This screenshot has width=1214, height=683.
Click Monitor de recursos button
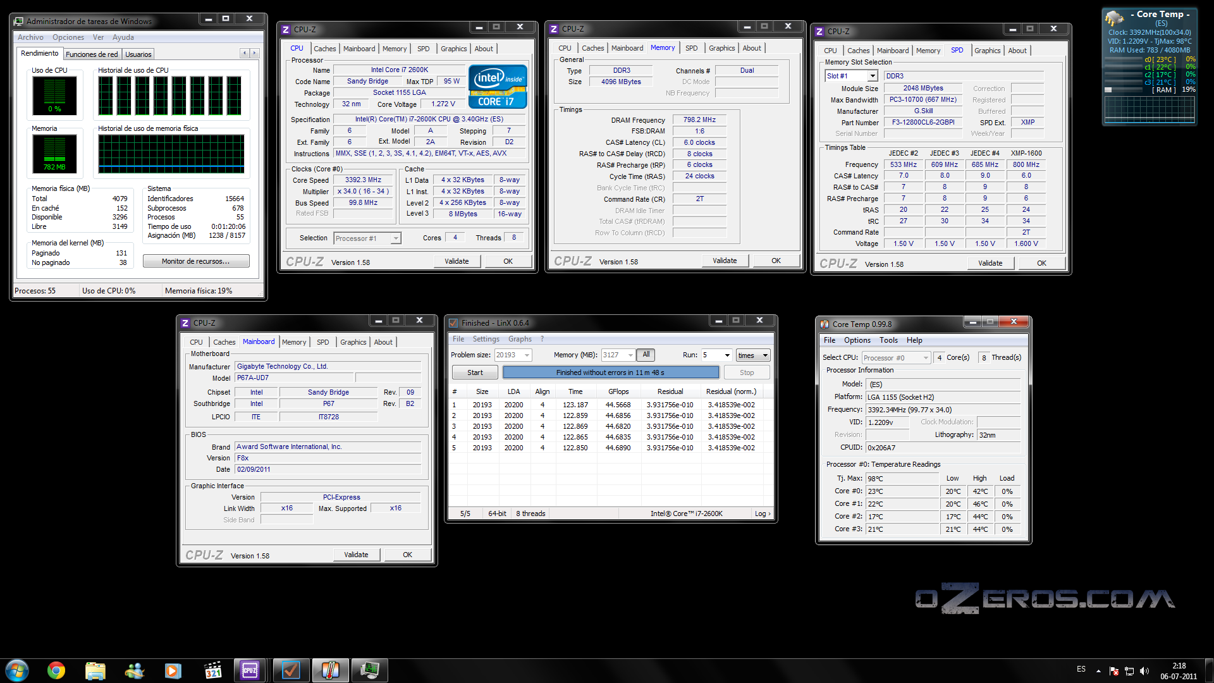(x=196, y=261)
